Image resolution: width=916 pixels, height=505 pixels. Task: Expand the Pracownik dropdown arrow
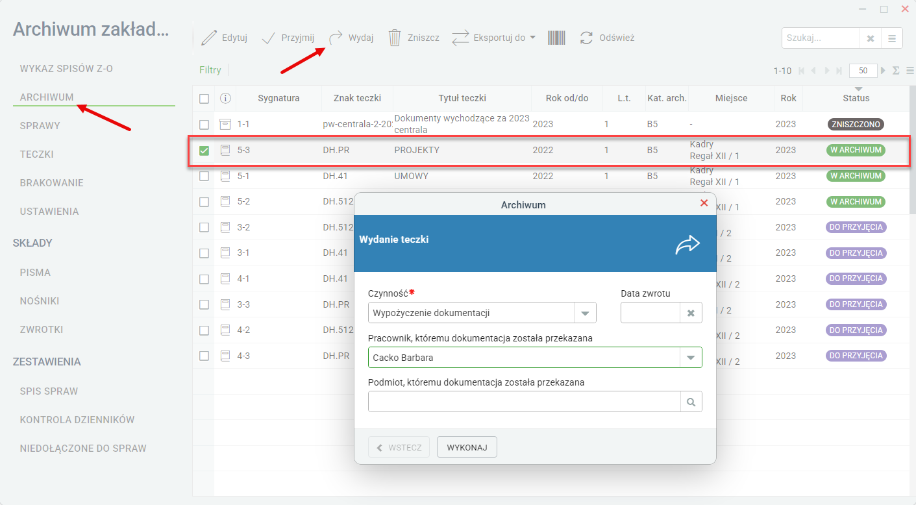(x=691, y=358)
